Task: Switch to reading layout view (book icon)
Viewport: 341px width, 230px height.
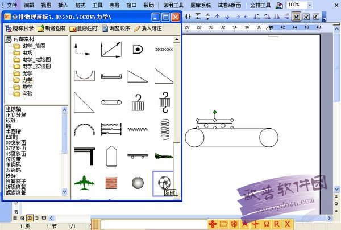Action: coord(44,218)
